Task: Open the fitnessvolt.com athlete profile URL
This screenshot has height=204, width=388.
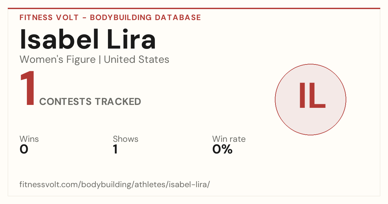Action: (x=115, y=185)
